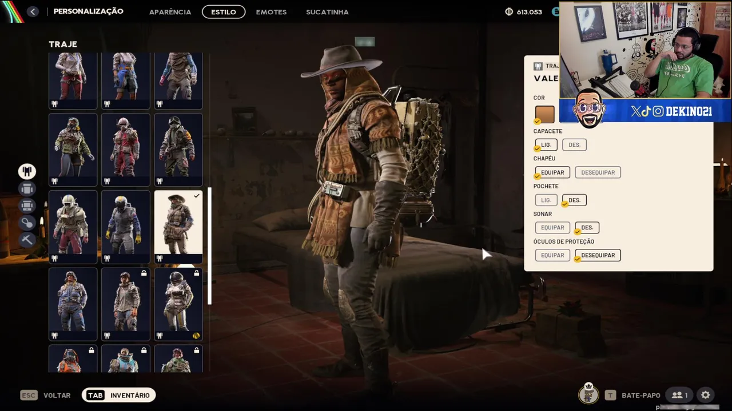Unequip the hat with CHAPÉU DESEQUIPAR
This screenshot has height=411, width=732.
coord(598,172)
